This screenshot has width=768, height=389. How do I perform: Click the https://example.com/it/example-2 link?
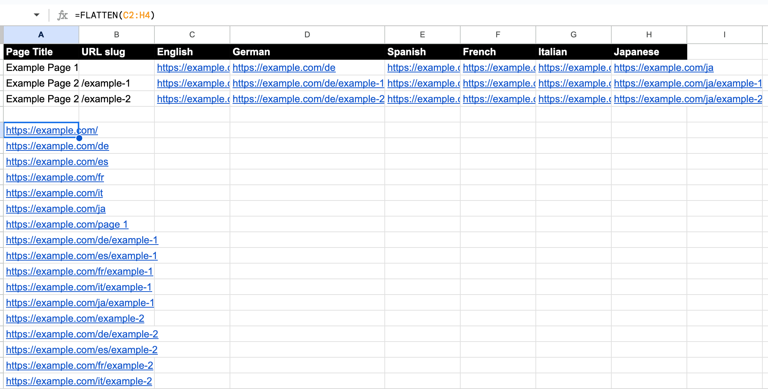tap(79, 381)
